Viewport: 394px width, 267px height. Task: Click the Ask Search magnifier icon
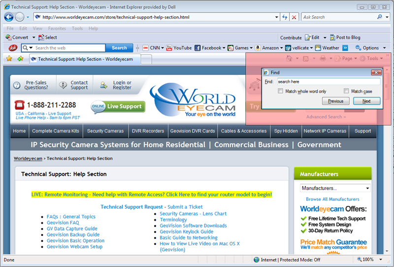[x=379, y=17]
